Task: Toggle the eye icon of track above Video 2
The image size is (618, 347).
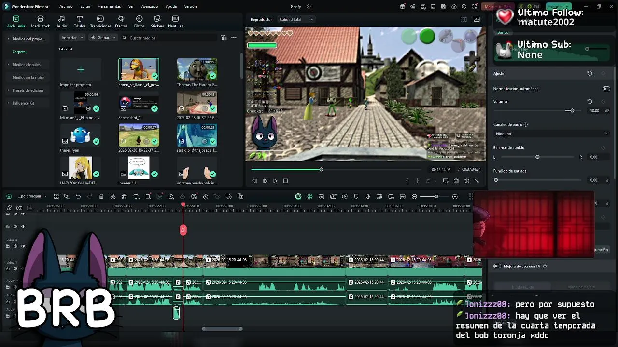Action: (23, 227)
